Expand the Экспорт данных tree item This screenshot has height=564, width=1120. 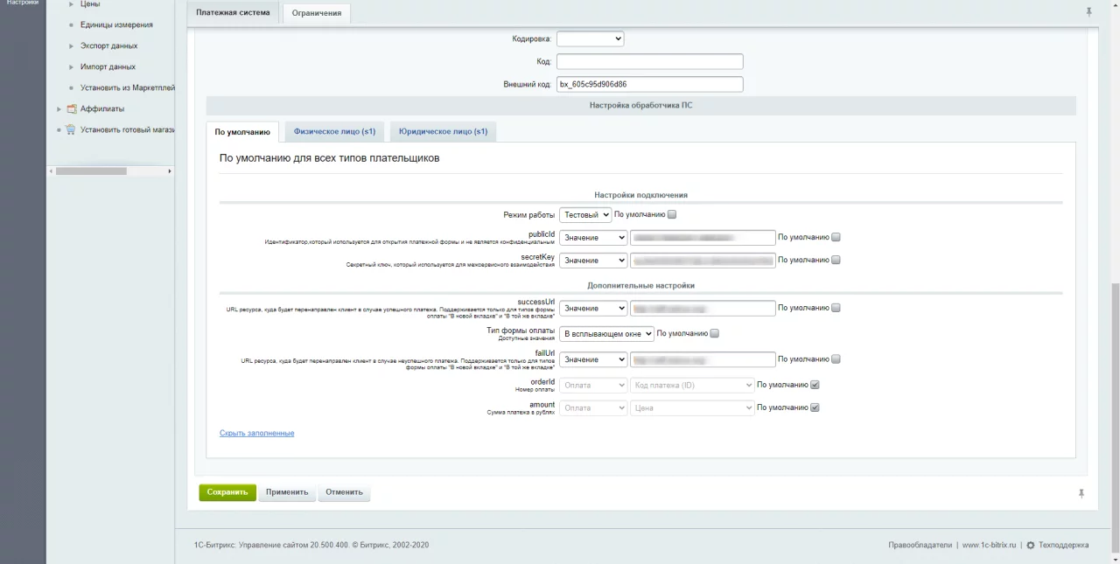point(71,45)
